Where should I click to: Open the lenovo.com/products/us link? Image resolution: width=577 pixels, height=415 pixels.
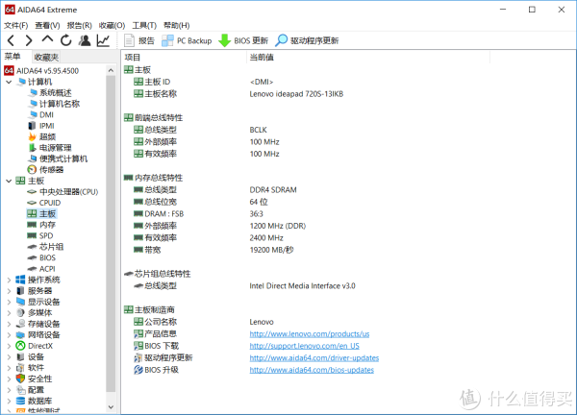310,333
